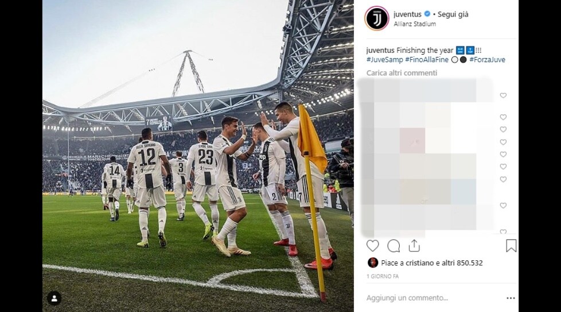Like the second comment's small heart
Image resolution: width=561 pixels, height=312 pixels.
pyautogui.click(x=503, y=117)
